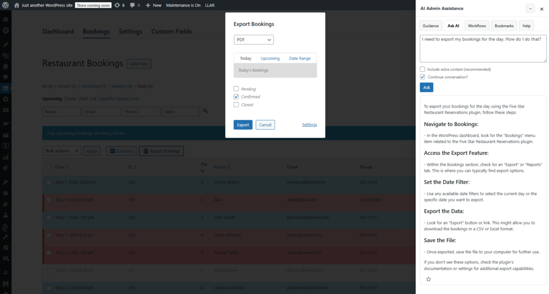The image size is (549, 294).
Task: Click the Columns button
Action: [x=121, y=151]
